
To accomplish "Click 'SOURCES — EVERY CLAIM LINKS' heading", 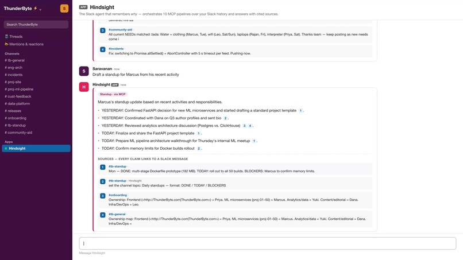I will [x=143, y=159].
